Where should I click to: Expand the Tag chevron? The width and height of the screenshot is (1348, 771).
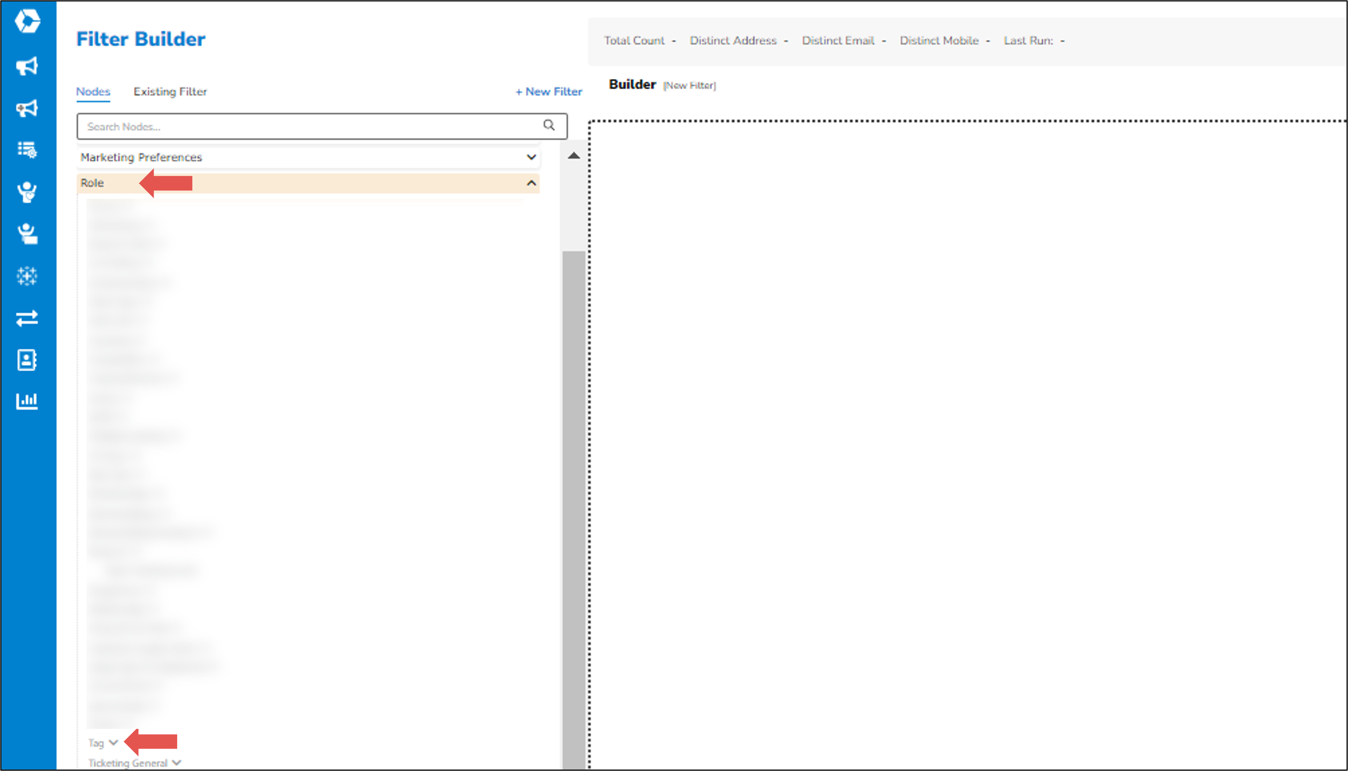pyautogui.click(x=113, y=743)
